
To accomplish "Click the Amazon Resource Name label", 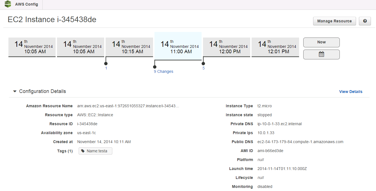I will point(49,106).
